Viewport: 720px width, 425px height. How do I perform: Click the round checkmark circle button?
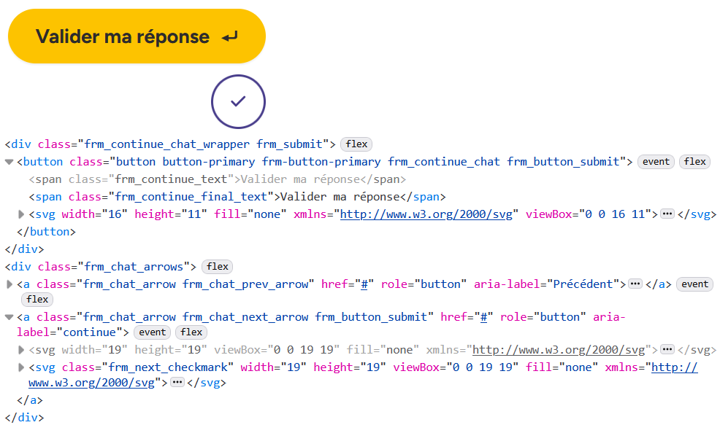pos(238,101)
